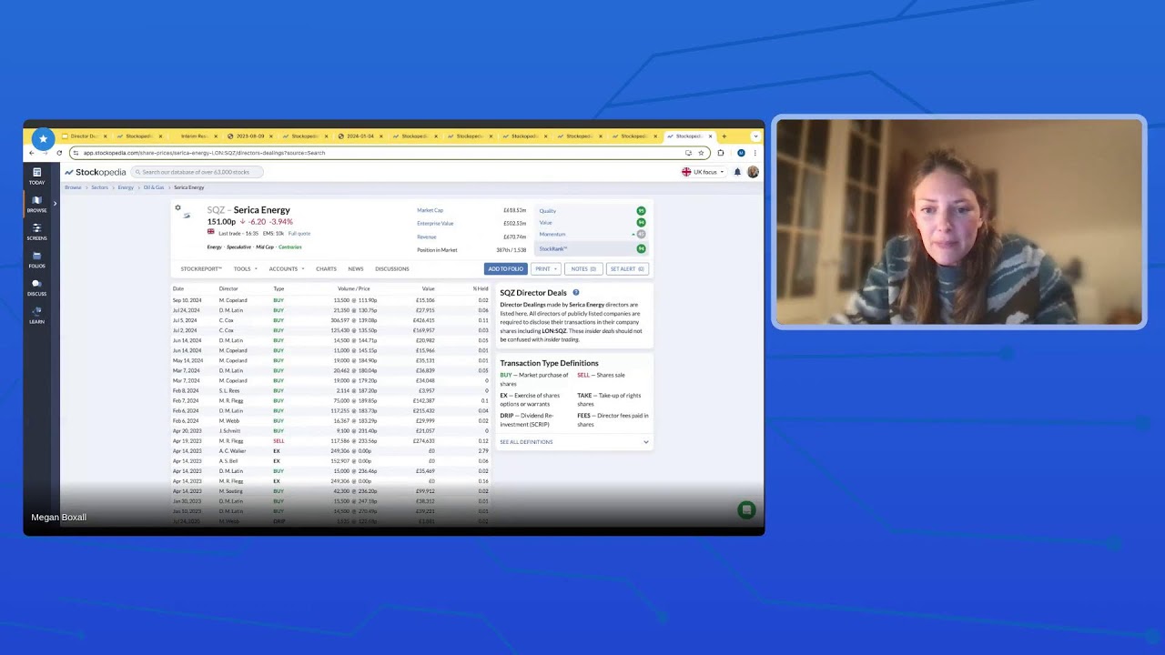This screenshot has height=655, width=1165.
Task: Click the A. C. Walker director name
Action: [232, 451]
